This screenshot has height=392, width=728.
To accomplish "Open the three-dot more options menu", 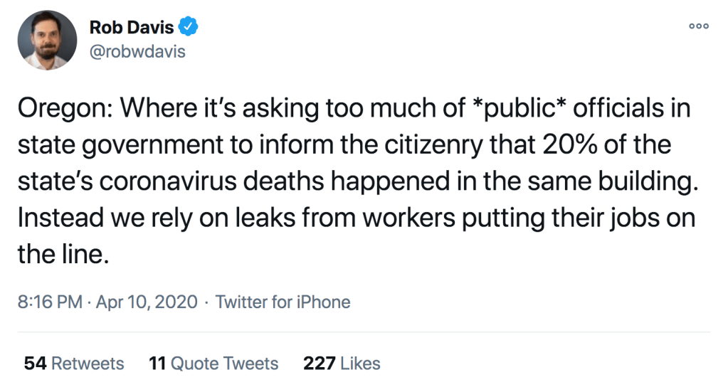I will (x=698, y=26).
